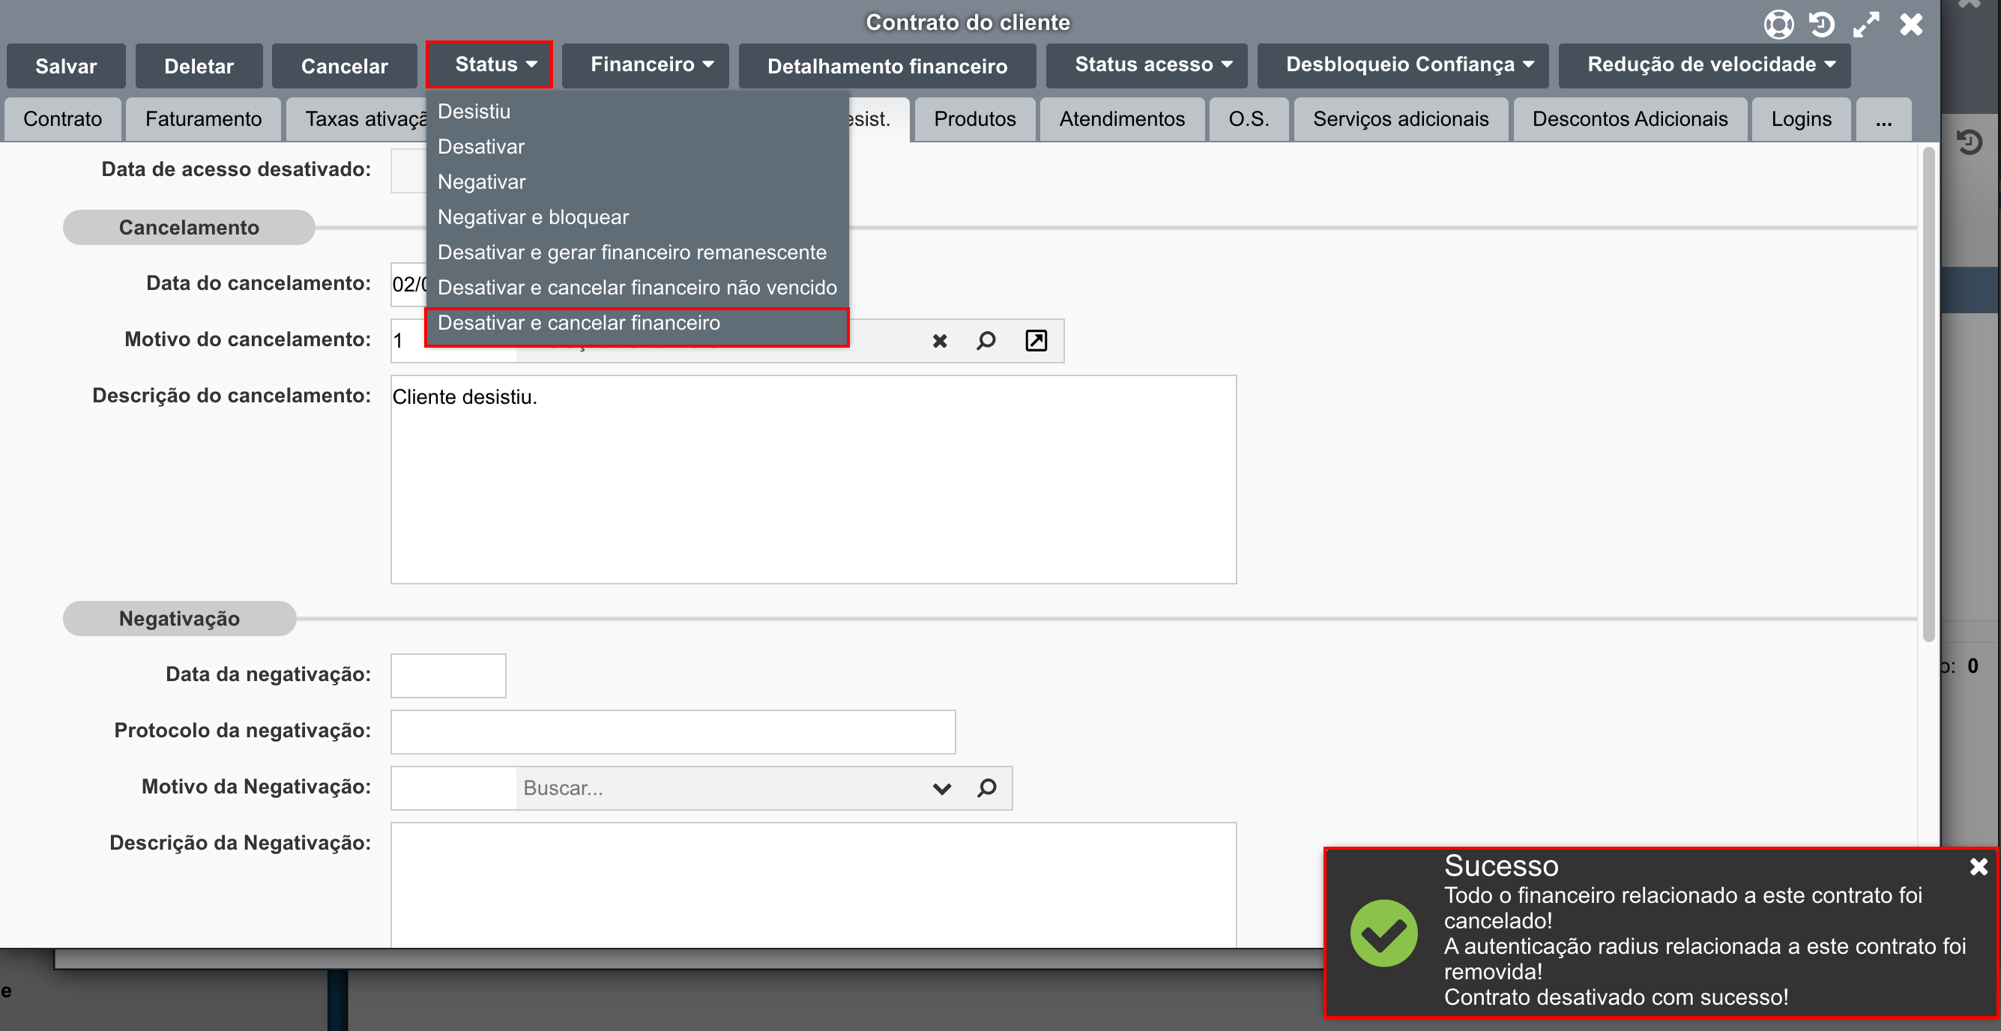Select Desativar e cancelar financeiro option
Screen dimensions: 2001x1031
pos(579,323)
